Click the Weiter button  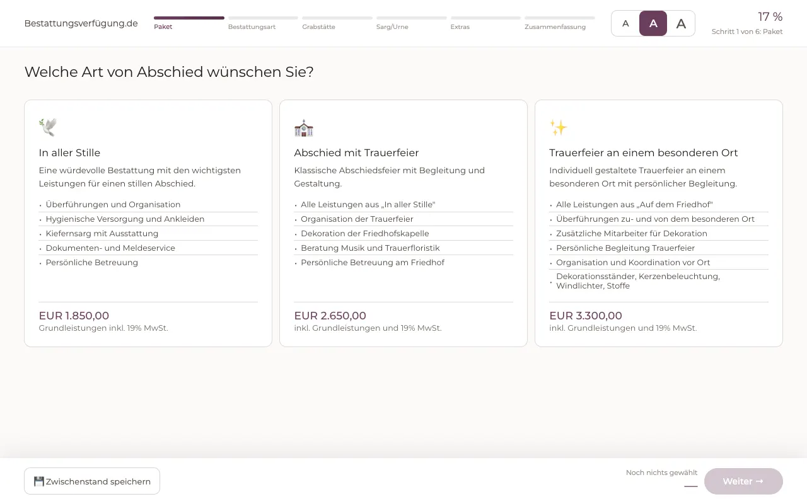pos(743,481)
